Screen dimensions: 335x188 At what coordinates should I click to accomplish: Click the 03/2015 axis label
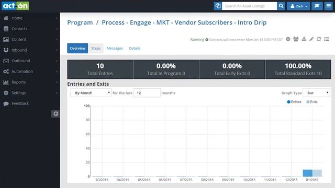click(x=102, y=180)
